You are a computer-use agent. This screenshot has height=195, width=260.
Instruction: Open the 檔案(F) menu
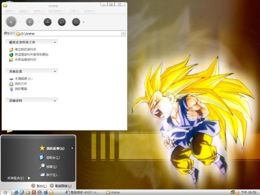10,11
